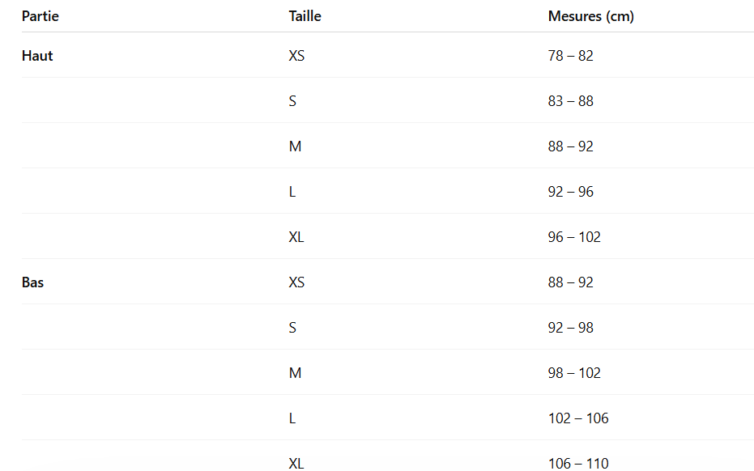Select the 92 – 98 measurement cell
This screenshot has width=754, height=471.
click(x=570, y=328)
